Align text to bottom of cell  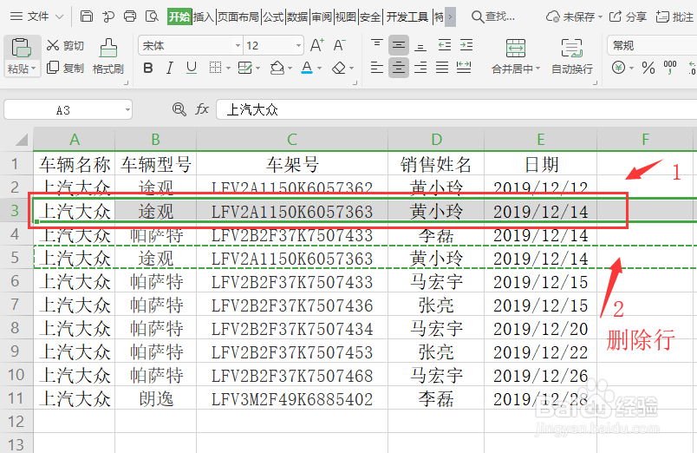coord(420,45)
